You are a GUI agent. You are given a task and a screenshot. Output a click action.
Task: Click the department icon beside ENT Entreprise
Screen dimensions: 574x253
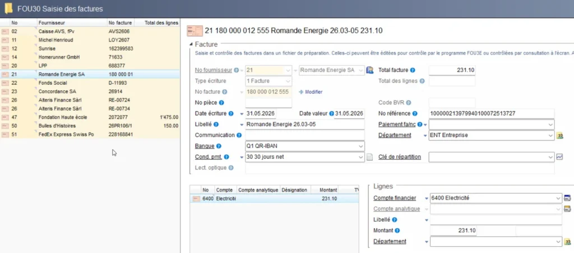tap(559, 135)
